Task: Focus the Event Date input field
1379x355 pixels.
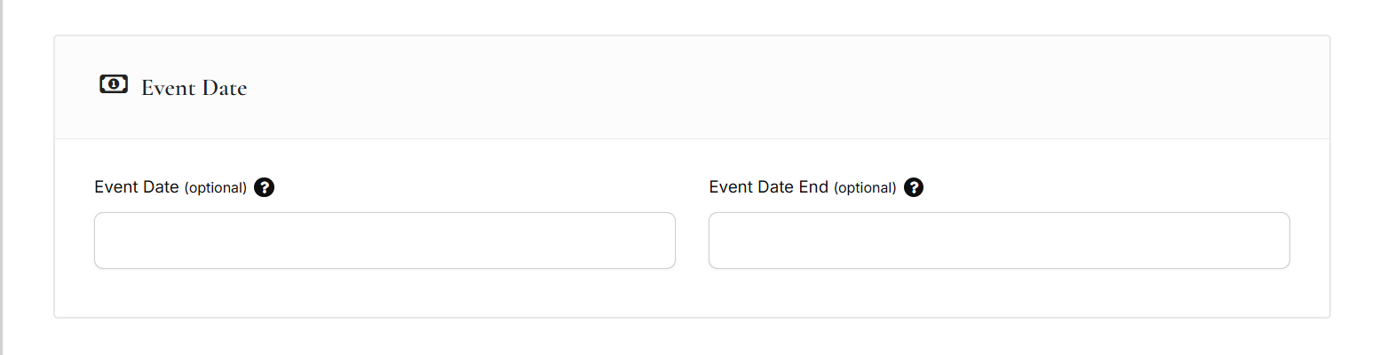Action: coord(384,241)
